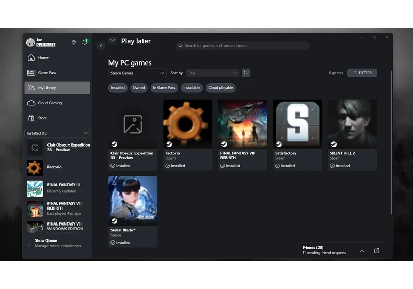
Task: Click Installed checkmark under SILENT HILL 2
Action: click(x=332, y=166)
